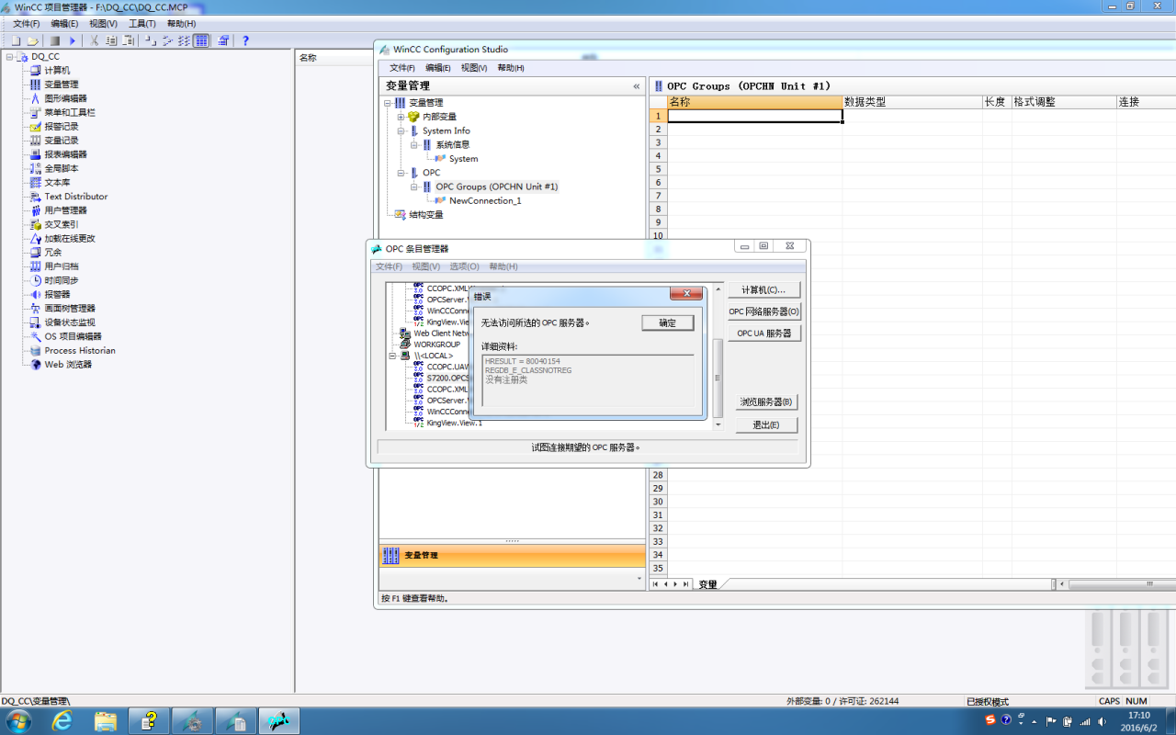This screenshot has width=1176, height=735.
Task: Click the blue question mark help icon
Action: (245, 40)
